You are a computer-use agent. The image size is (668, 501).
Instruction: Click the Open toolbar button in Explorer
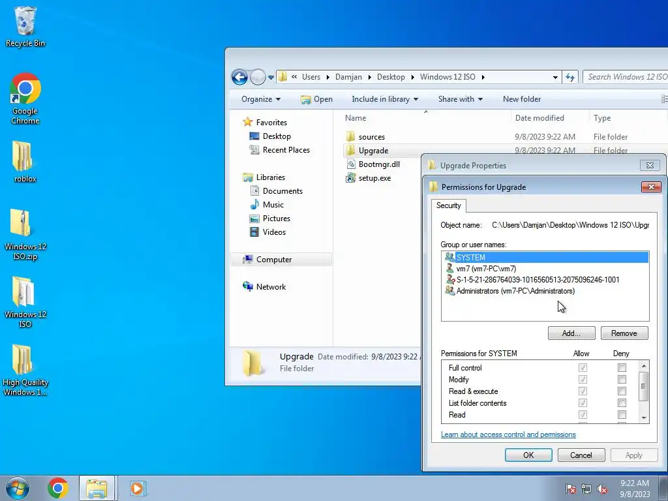tap(316, 99)
